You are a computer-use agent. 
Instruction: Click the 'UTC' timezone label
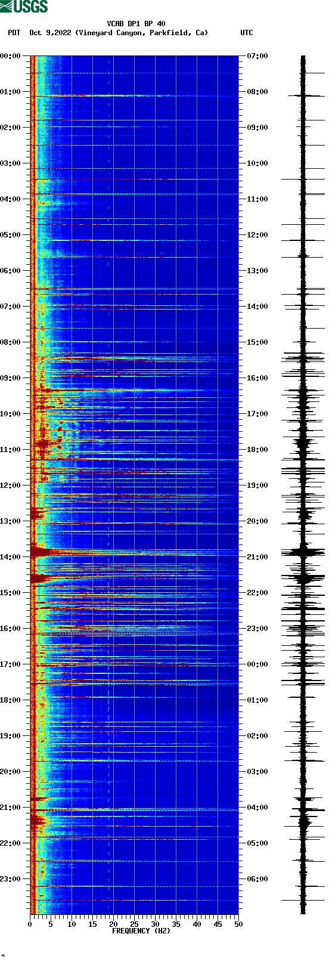pos(247,33)
